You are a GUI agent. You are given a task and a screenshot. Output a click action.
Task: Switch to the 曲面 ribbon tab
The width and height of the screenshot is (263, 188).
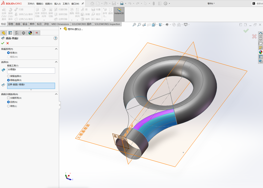[18, 24]
